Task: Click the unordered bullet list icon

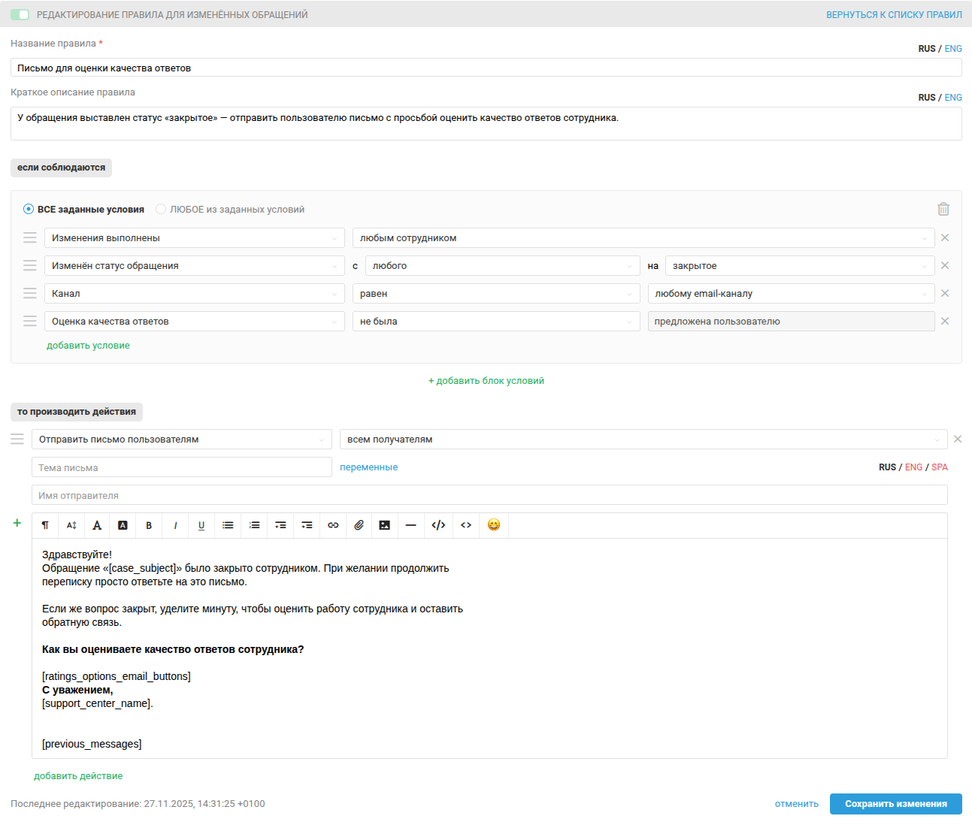Action: pyautogui.click(x=228, y=525)
